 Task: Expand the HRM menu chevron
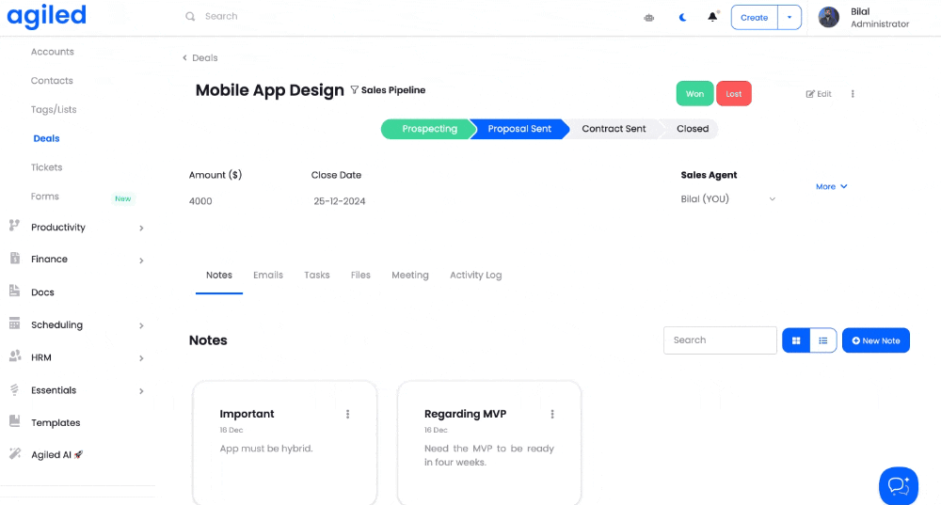(x=142, y=358)
